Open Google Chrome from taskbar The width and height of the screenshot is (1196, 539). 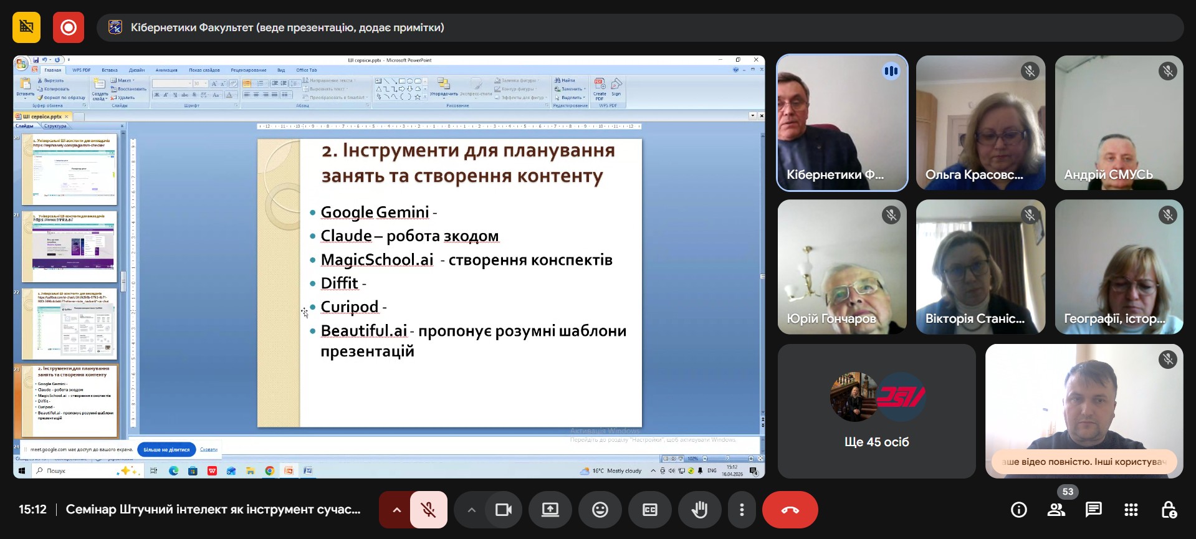click(269, 471)
